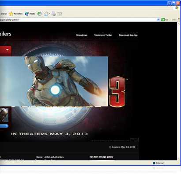Open the Links toolbar label

point(174,20)
